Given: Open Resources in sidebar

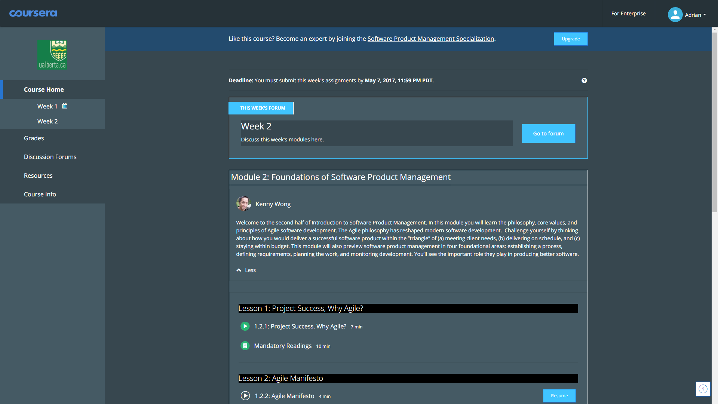Looking at the screenshot, I should pyautogui.click(x=38, y=175).
